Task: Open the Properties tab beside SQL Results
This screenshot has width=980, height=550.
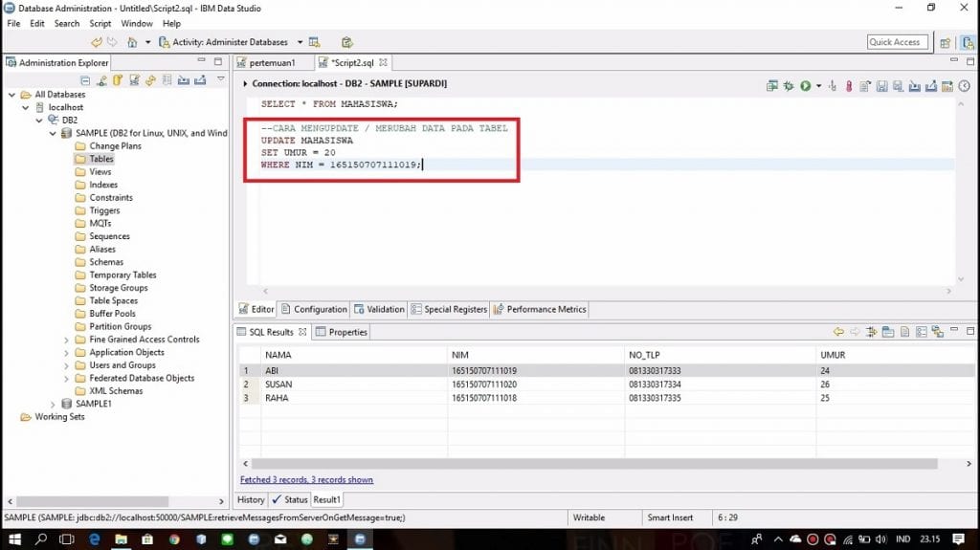Action: [x=347, y=332]
